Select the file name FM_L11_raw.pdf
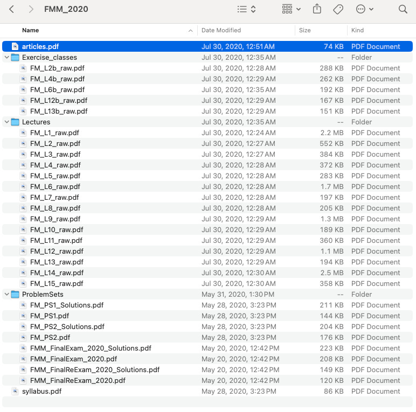The image size is (416, 412). pyautogui.click(x=56, y=240)
